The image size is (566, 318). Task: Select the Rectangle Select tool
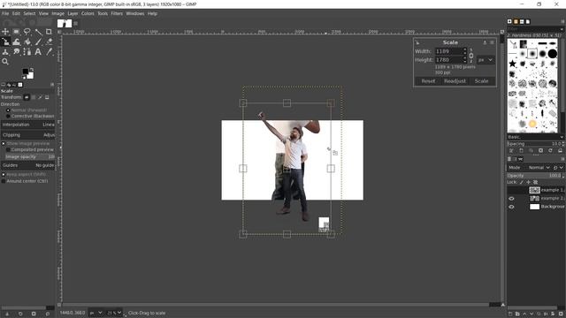[x=16, y=32]
